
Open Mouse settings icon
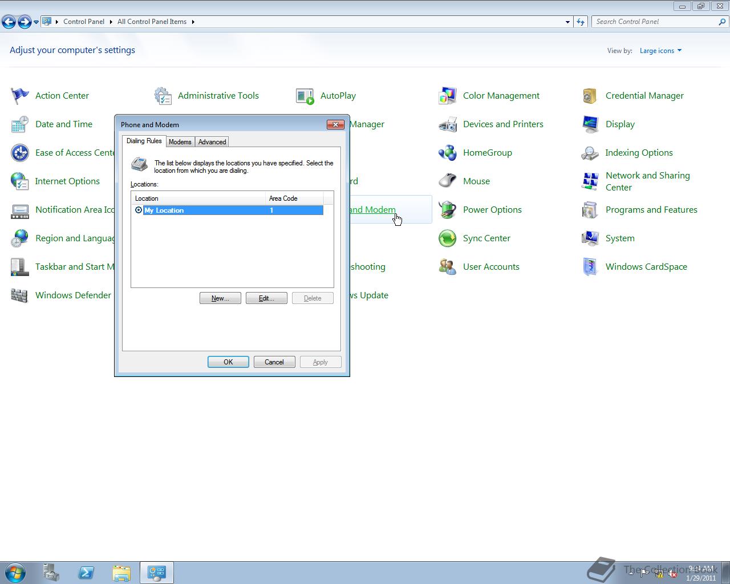click(x=476, y=181)
